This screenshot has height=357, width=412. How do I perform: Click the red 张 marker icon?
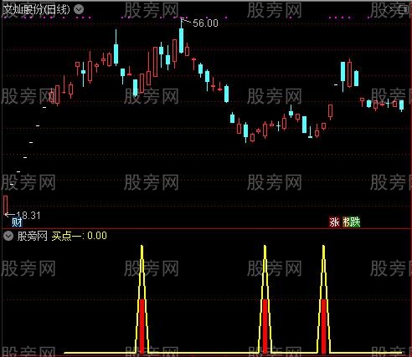tap(334, 222)
